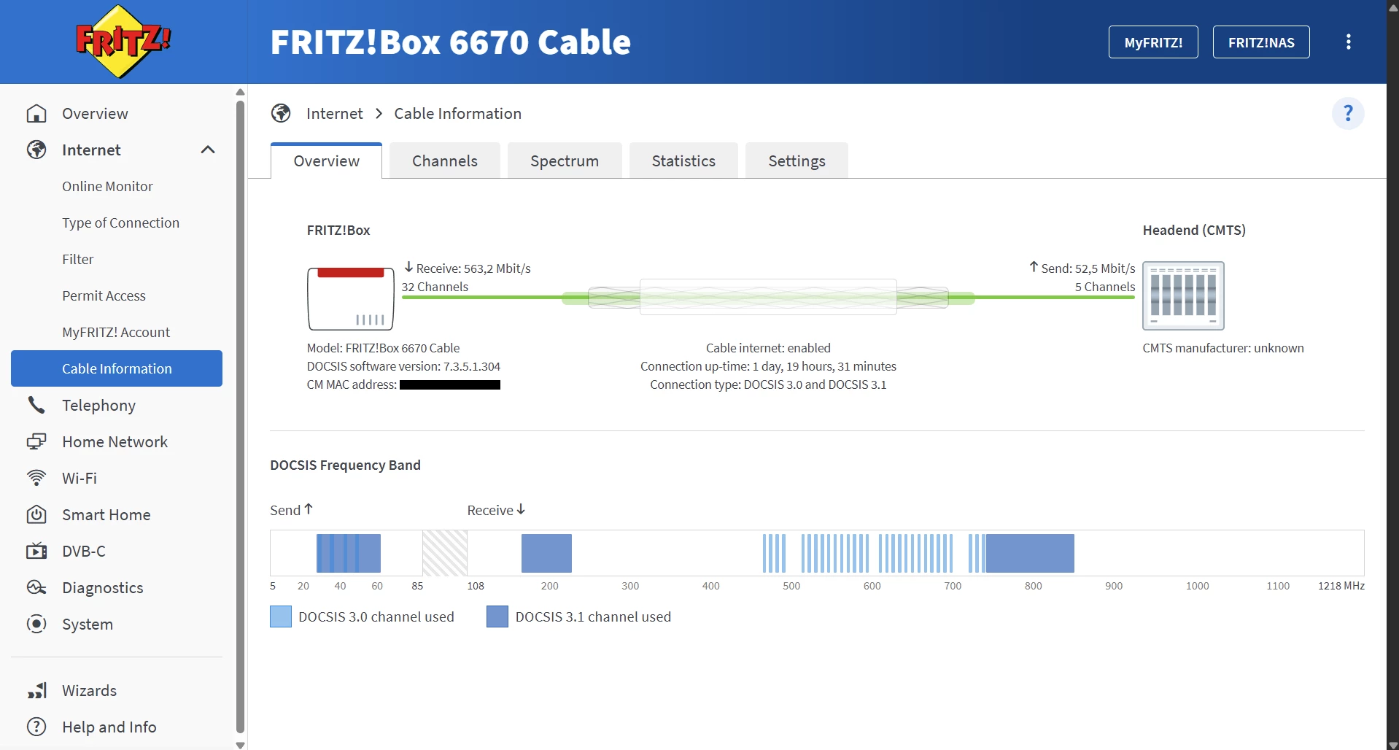Screen dimensions: 1399x750
Task: Open MyFRITZ! Account menu item
Action: click(x=116, y=332)
